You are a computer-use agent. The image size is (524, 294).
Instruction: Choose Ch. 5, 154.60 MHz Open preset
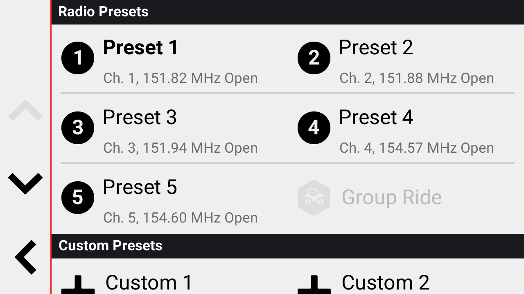point(181,218)
